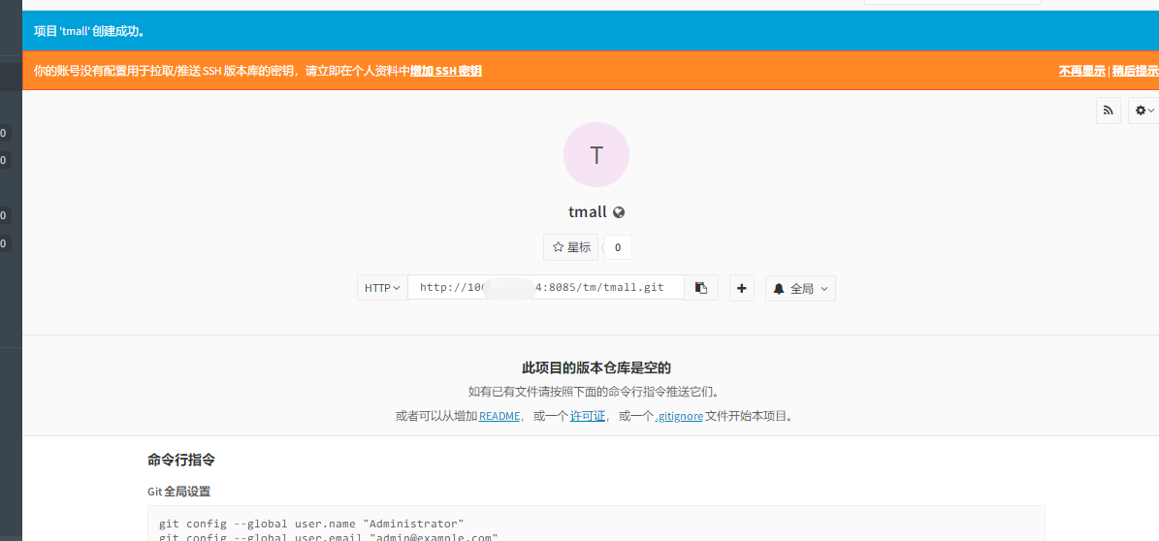1159x541 pixels.
Task: Copy the repository URL to clipboard
Action: 701,288
